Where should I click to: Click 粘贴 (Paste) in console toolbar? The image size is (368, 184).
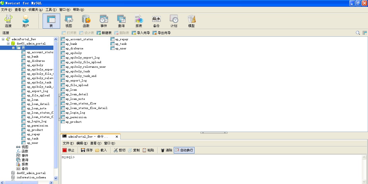[148, 150]
